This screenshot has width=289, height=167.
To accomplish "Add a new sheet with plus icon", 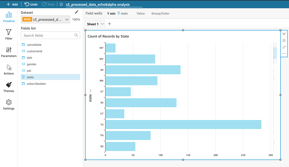I will (109, 24).
